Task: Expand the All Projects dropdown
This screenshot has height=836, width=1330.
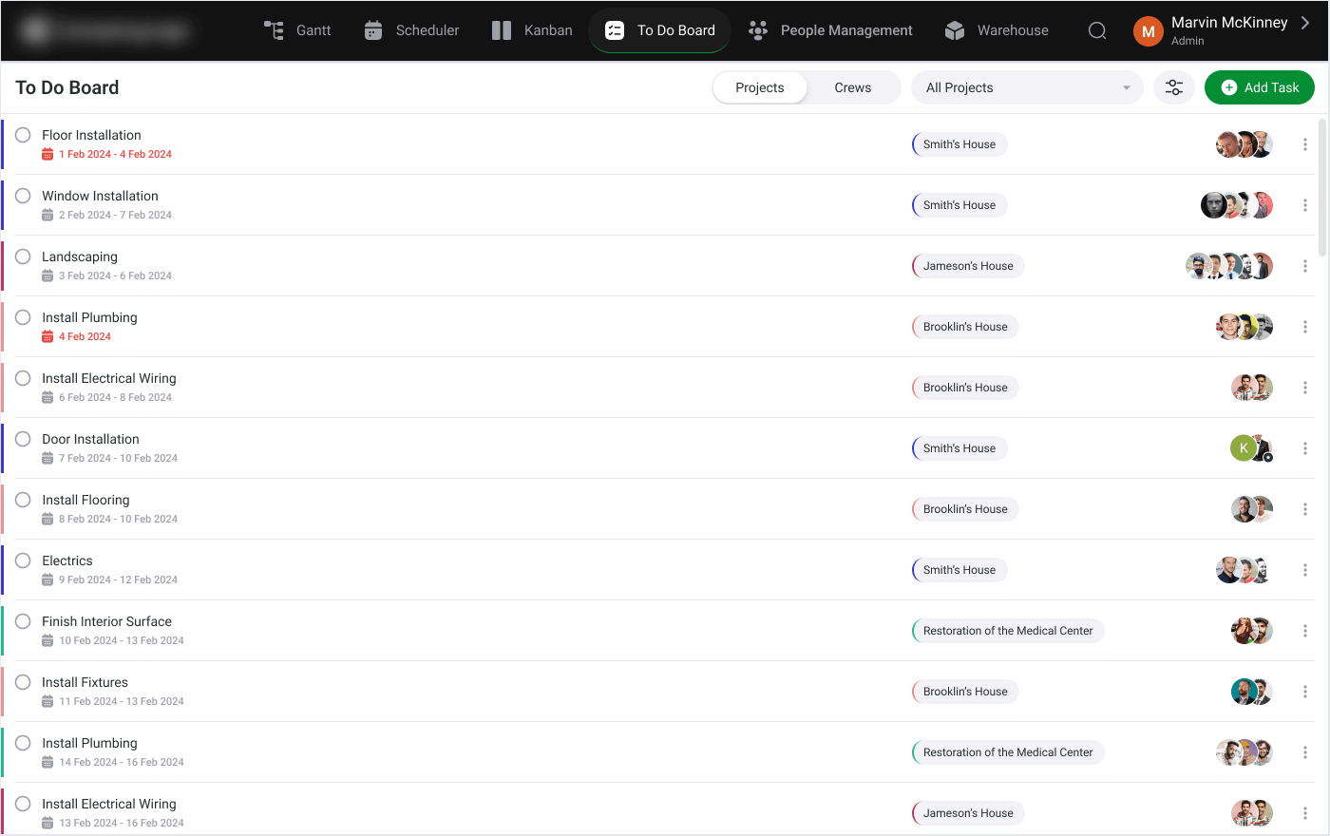Action: point(1027,87)
